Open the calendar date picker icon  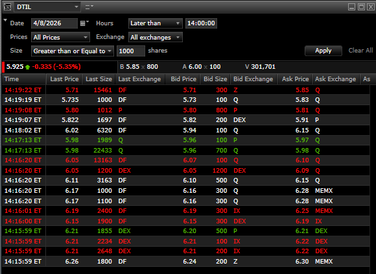[84, 23]
